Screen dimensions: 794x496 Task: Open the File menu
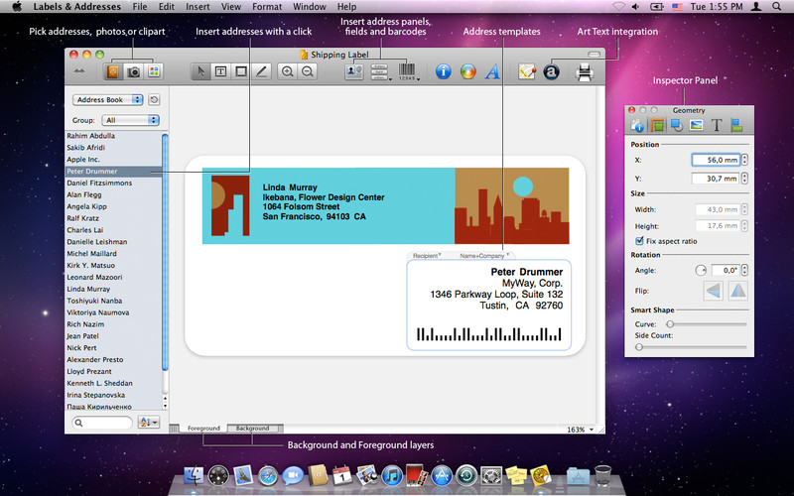(x=140, y=7)
